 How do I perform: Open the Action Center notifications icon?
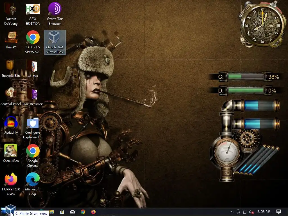(279, 212)
